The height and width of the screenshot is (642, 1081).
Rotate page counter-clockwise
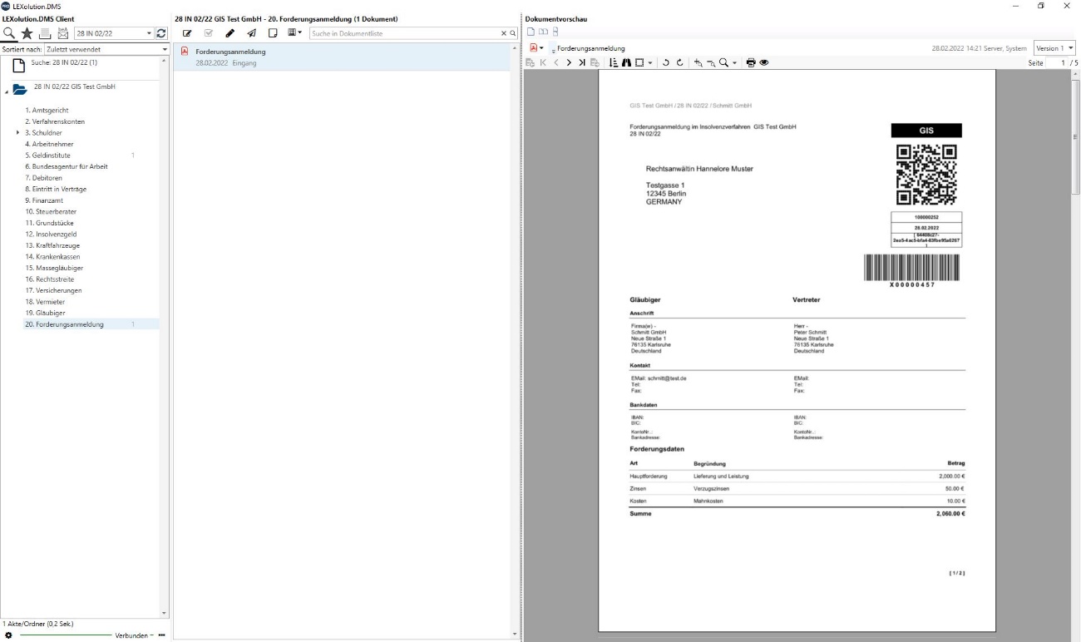(x=665, y=62)
